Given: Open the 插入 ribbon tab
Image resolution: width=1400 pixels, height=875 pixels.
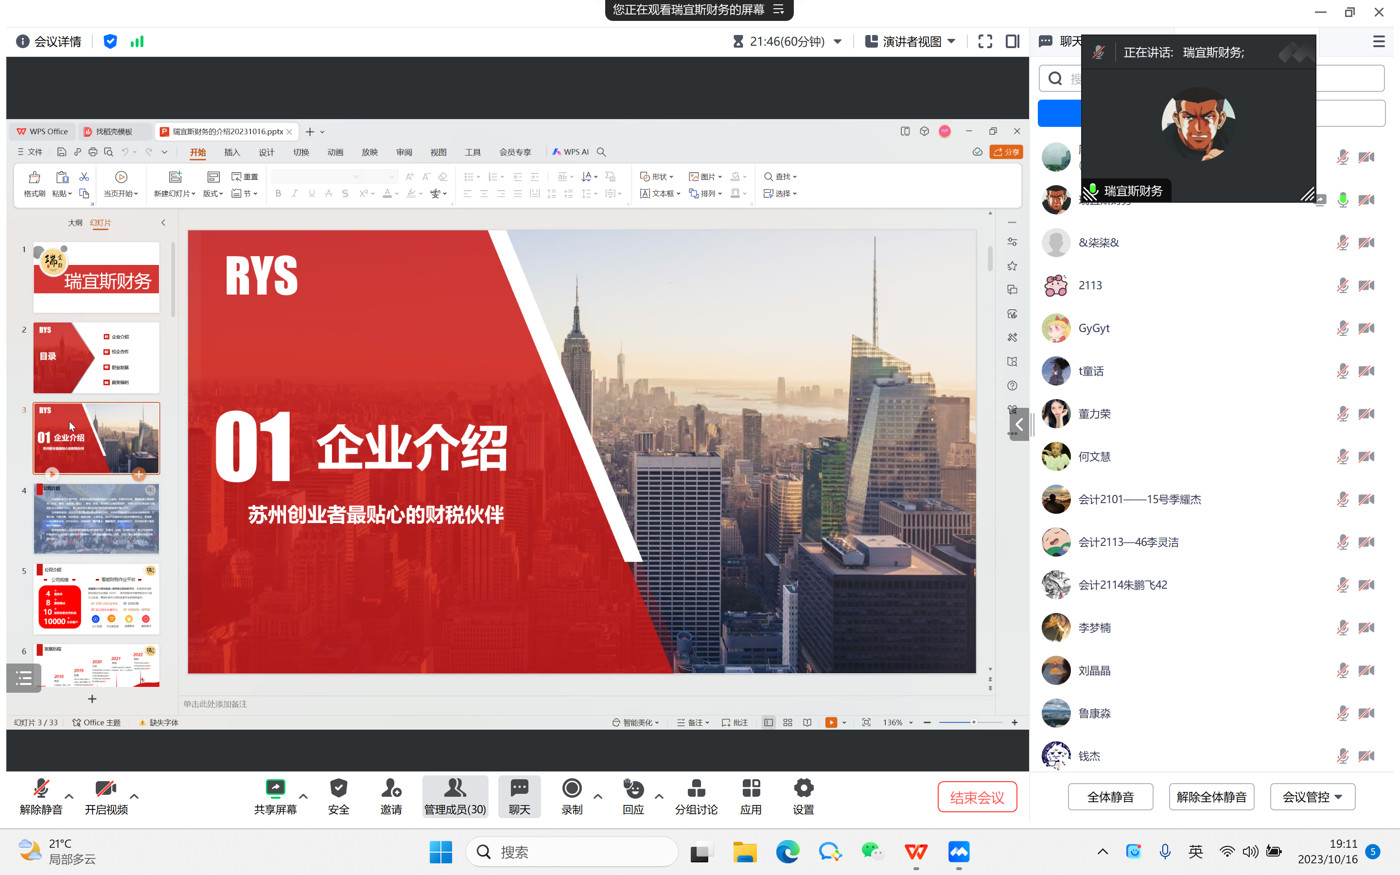Looking at the screenshot, I should pos(232,152).
